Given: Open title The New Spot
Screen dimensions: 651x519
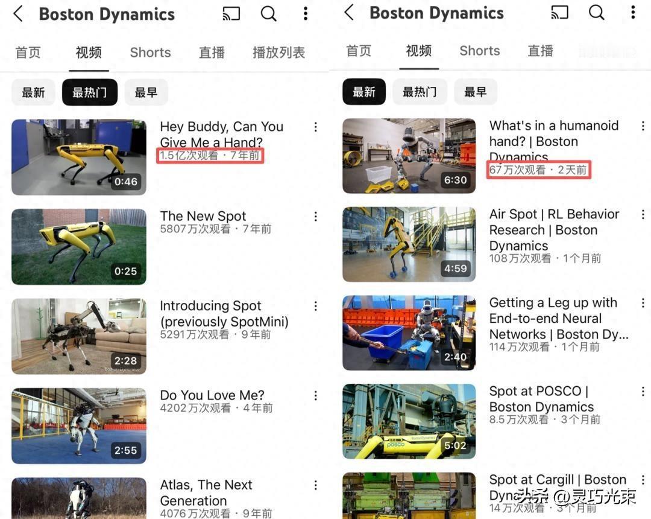Looking at the screenshot, I should pyautogui.click(x=203, y=216).
